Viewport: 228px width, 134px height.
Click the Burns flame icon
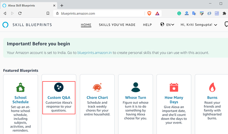212,87
